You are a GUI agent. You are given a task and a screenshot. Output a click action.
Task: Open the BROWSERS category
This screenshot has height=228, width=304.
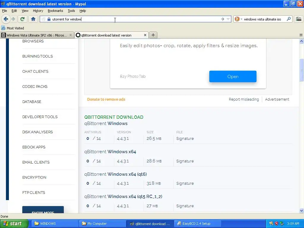[33, 41]
